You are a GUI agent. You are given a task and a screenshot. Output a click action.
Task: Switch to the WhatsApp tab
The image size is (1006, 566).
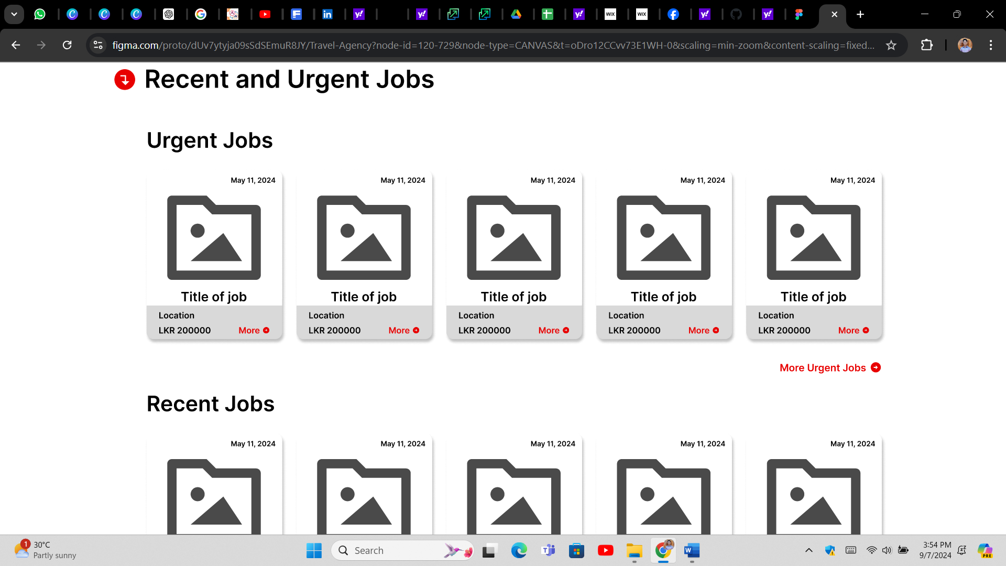click(x=40, y=14)
